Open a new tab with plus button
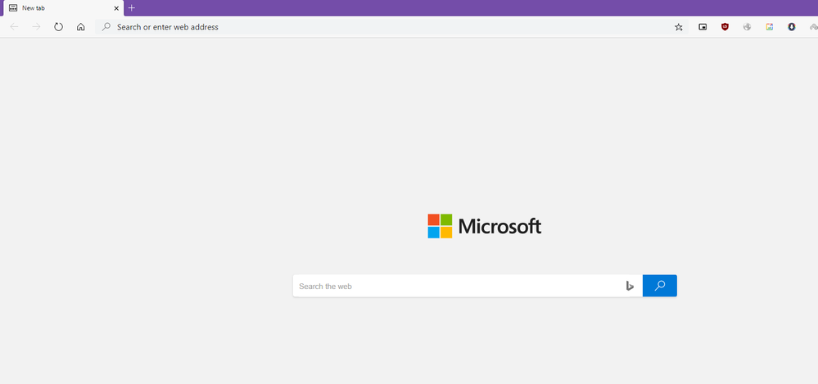Viewport: 818px width, 384px height. tap(132, 8)
